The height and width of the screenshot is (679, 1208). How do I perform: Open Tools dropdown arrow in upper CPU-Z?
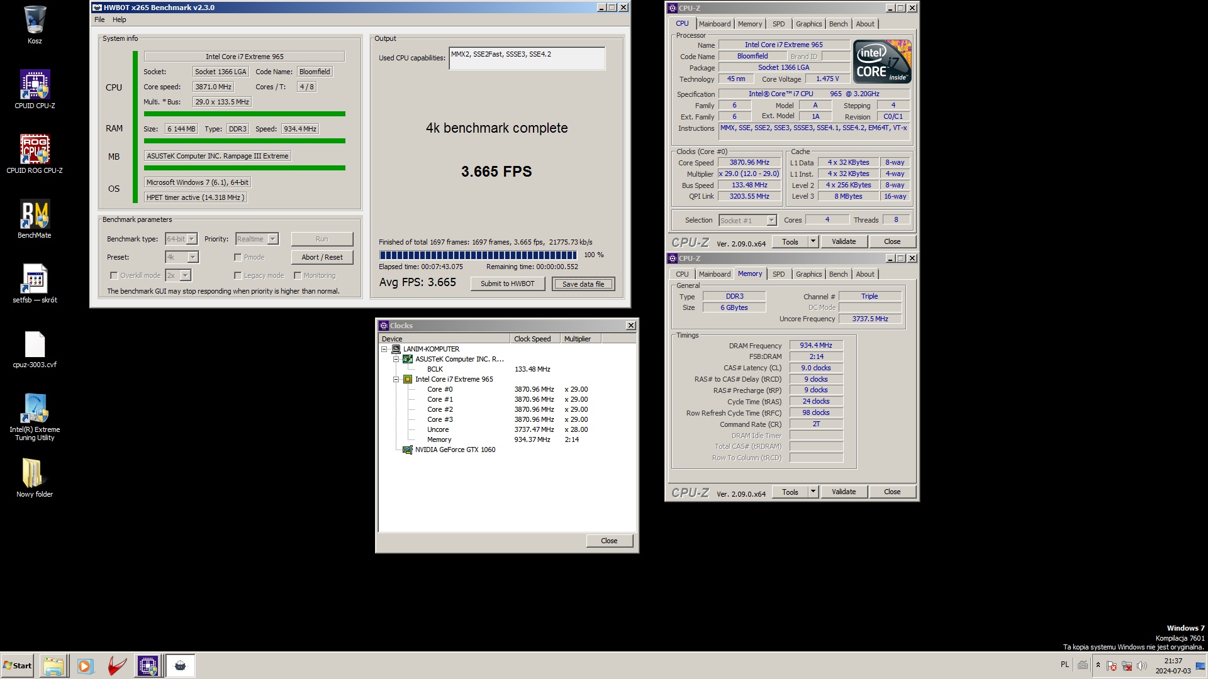[x=813, y=241]
